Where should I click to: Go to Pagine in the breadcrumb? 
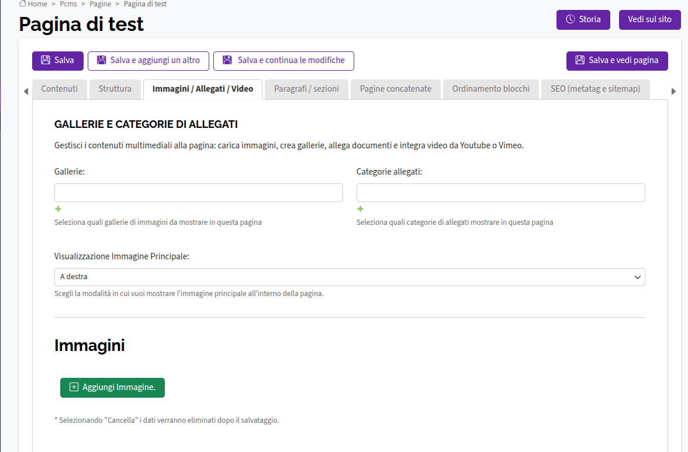click(x=101, y=4)
